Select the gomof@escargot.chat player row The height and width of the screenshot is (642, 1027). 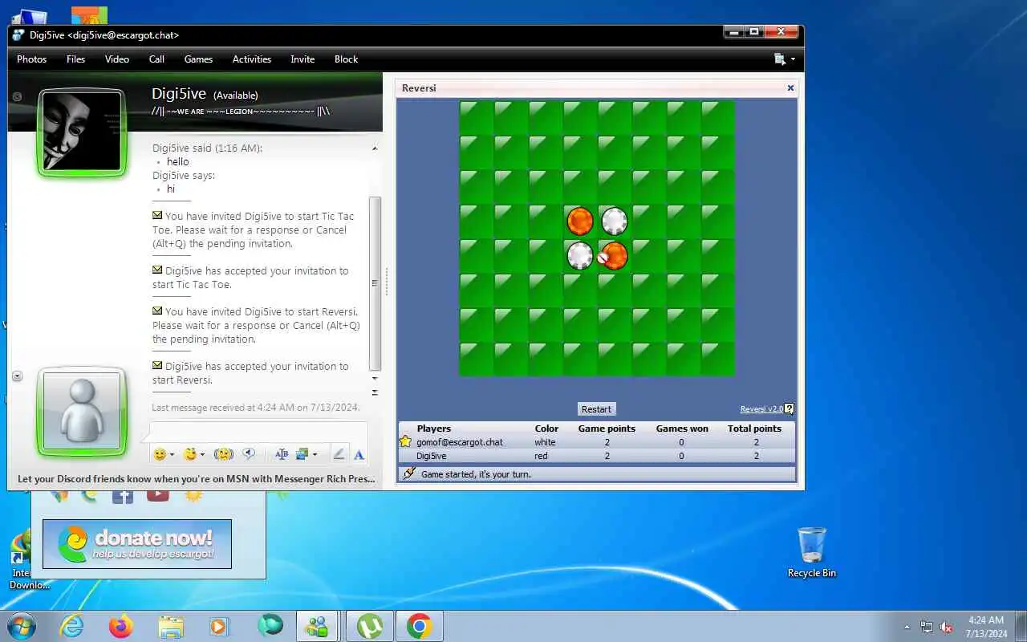pos(597,442)
